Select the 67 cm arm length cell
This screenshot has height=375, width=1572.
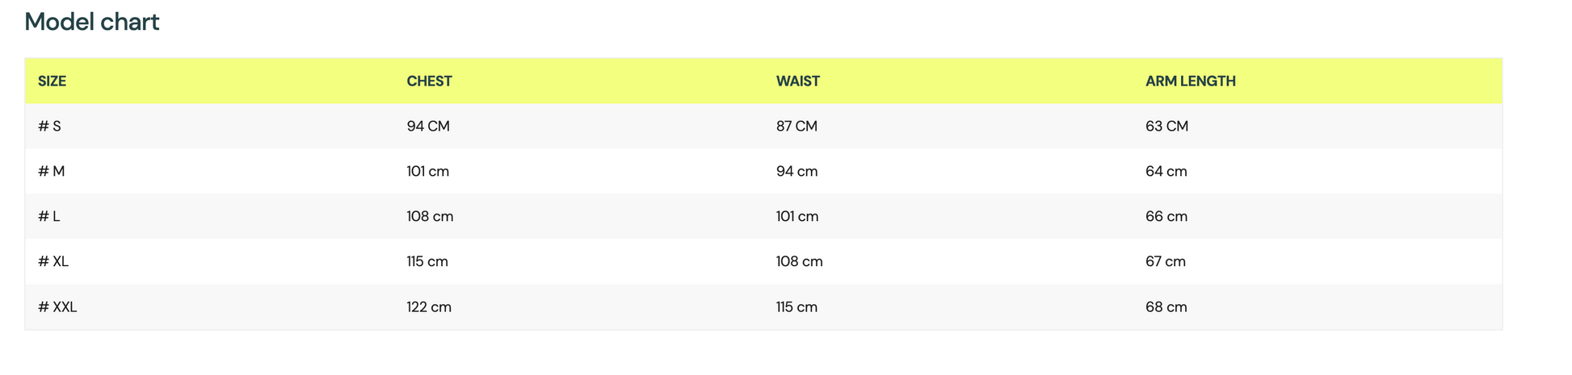(1166, 262)
